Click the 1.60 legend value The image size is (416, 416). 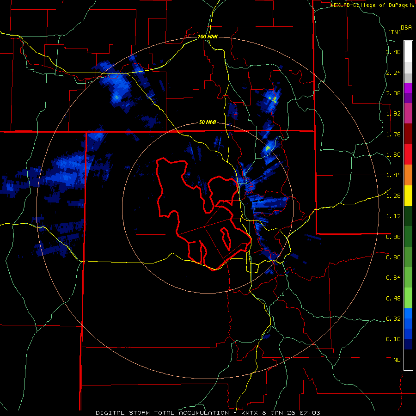pos(393,155)
